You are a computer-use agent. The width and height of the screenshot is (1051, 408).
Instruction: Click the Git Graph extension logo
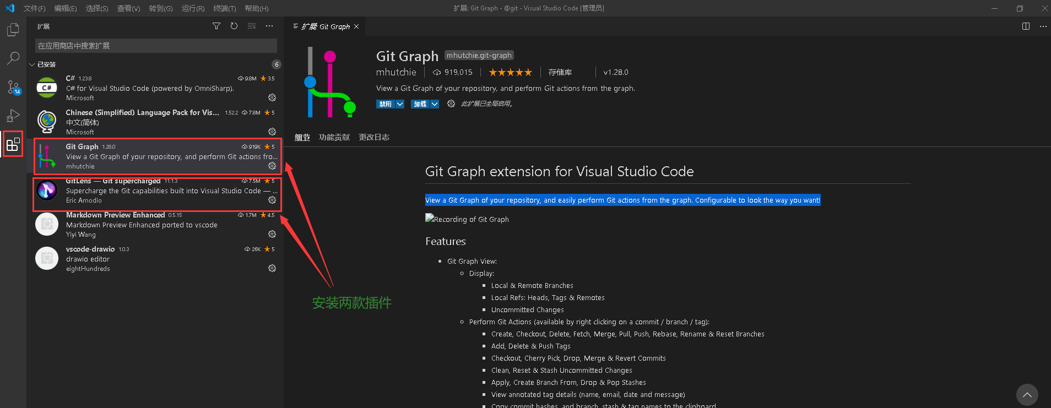pos(330,82)
